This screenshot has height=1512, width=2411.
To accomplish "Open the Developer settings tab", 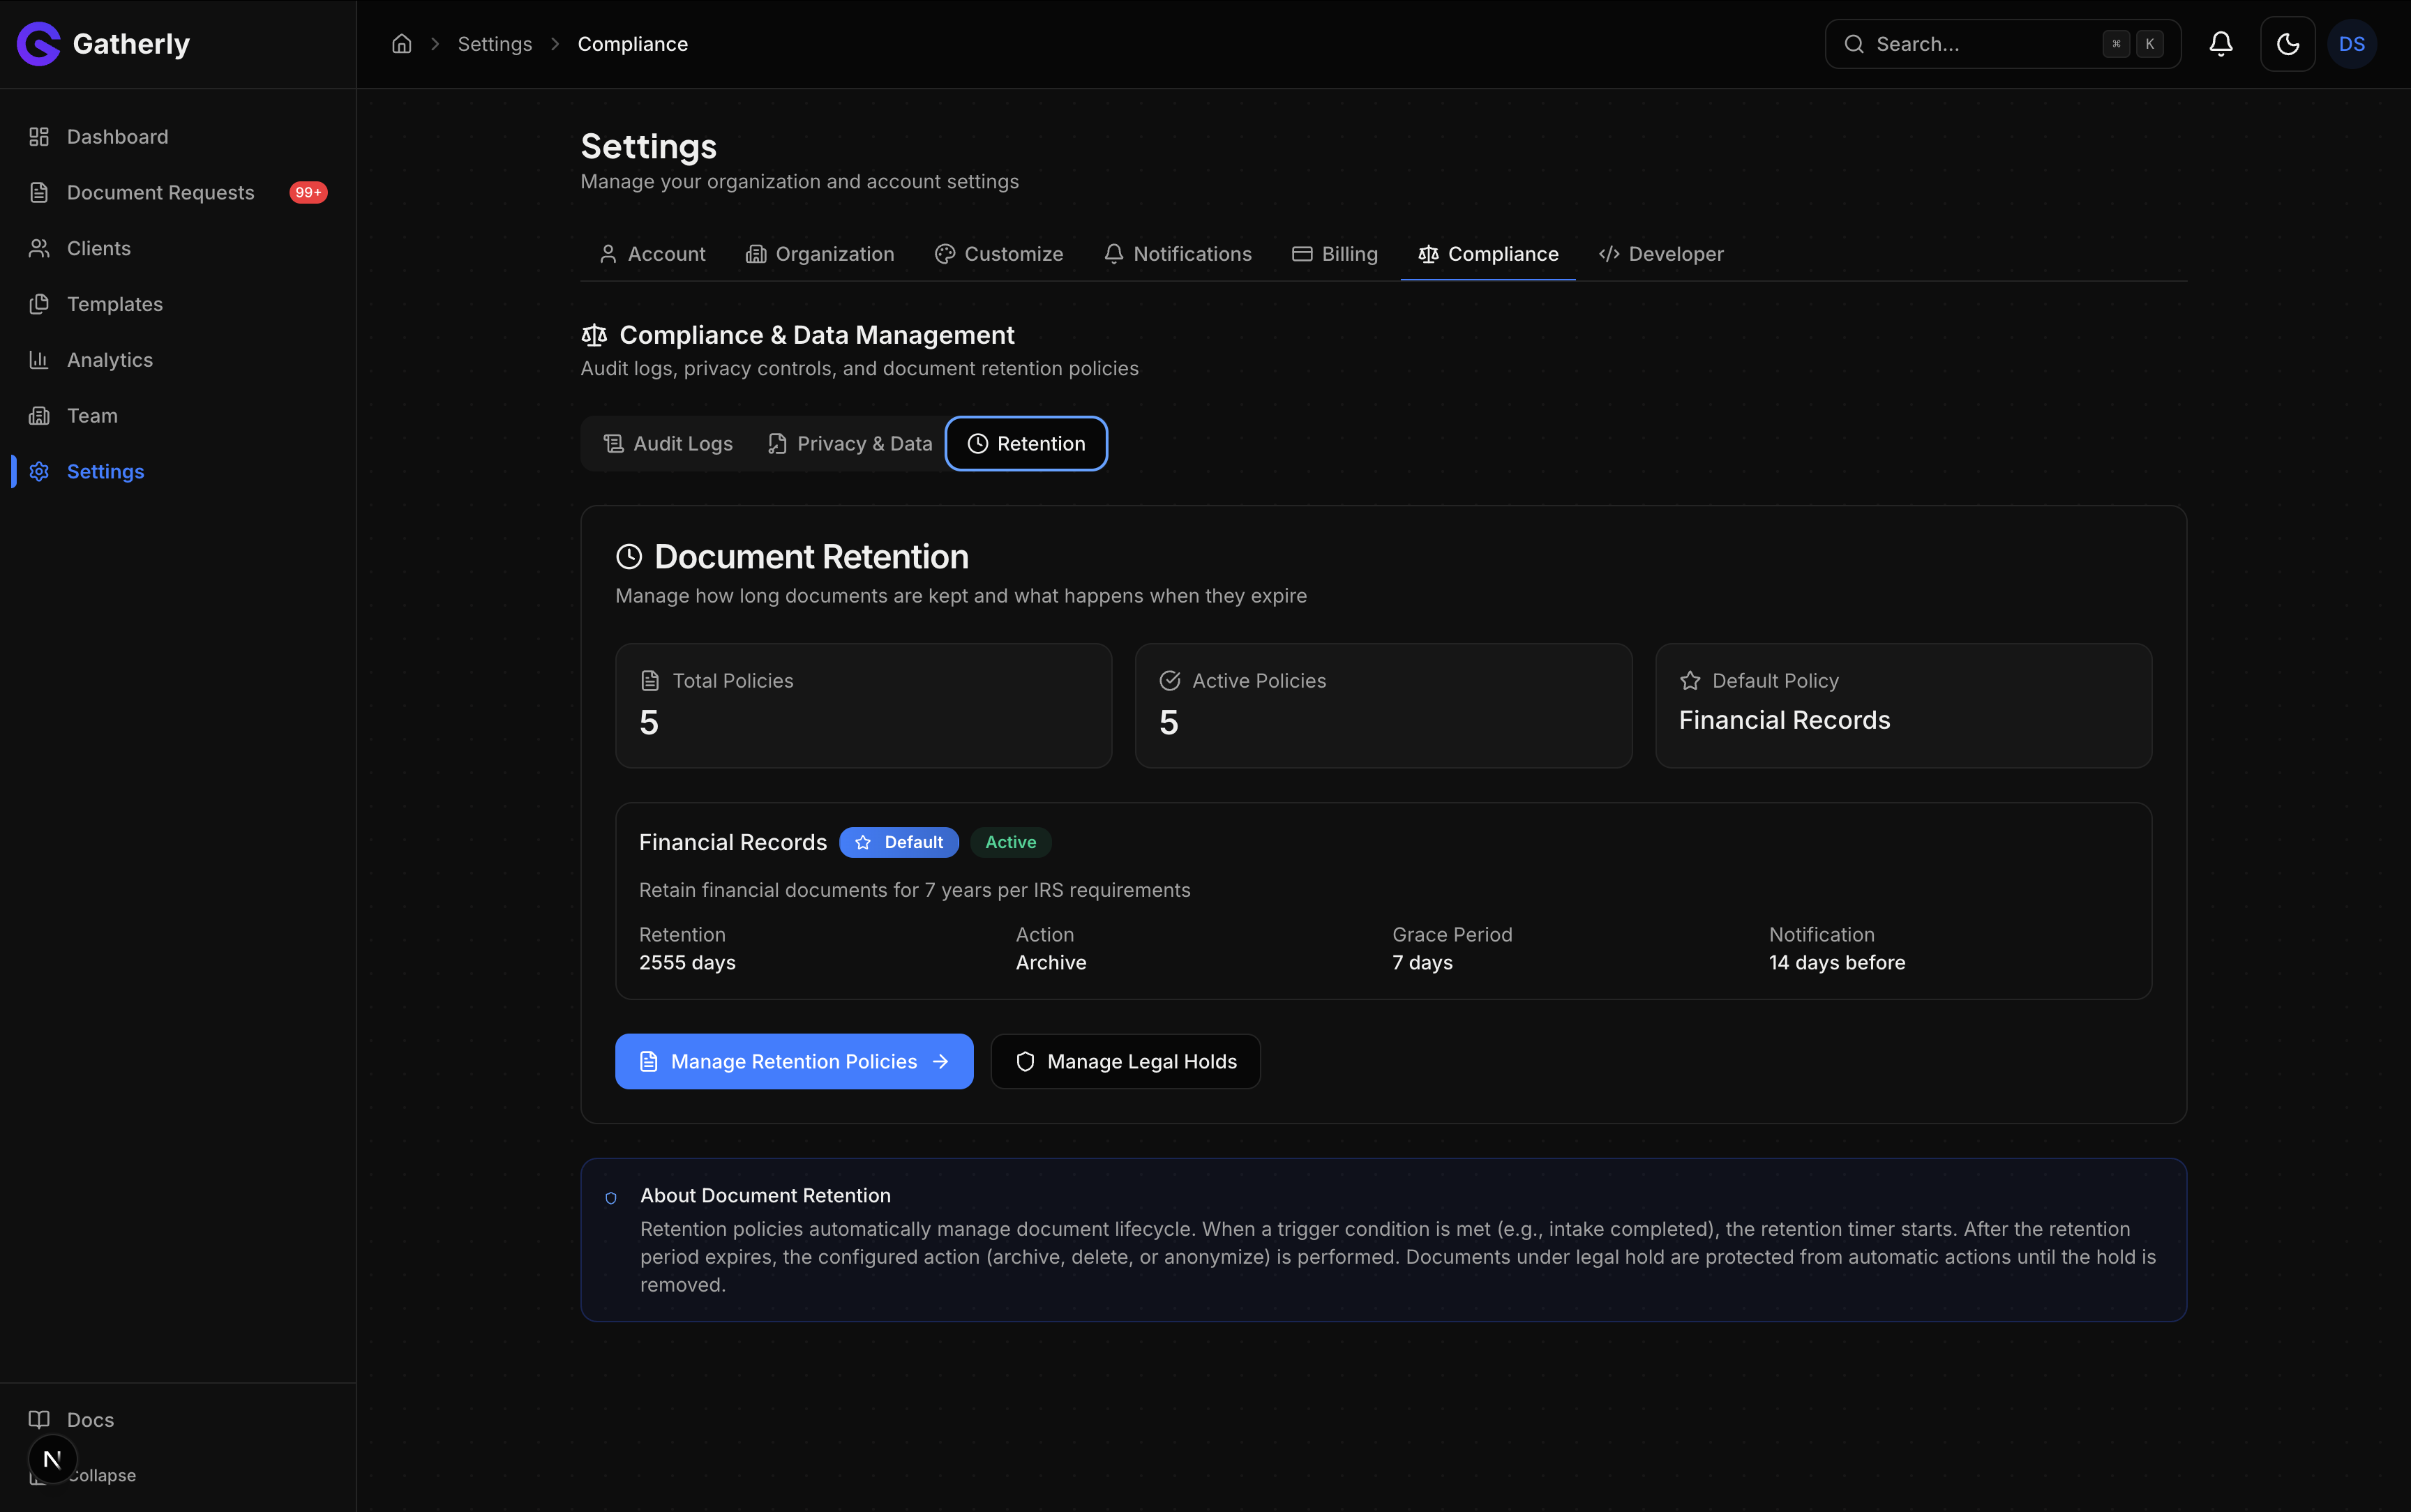I will pos(1660,254).
